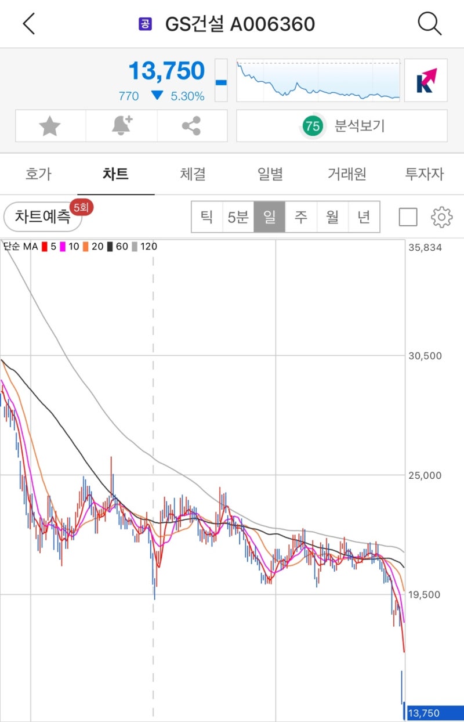Image resolution: width=464 pixels, height=722 pixels.
Task: Tap the 공 disclosure badge next to GS건설
Action: click(x=143, y=24)
